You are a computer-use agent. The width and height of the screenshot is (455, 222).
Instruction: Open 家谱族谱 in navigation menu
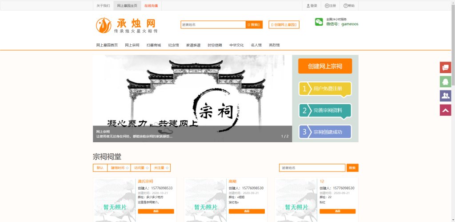click(x=193, y=45)
